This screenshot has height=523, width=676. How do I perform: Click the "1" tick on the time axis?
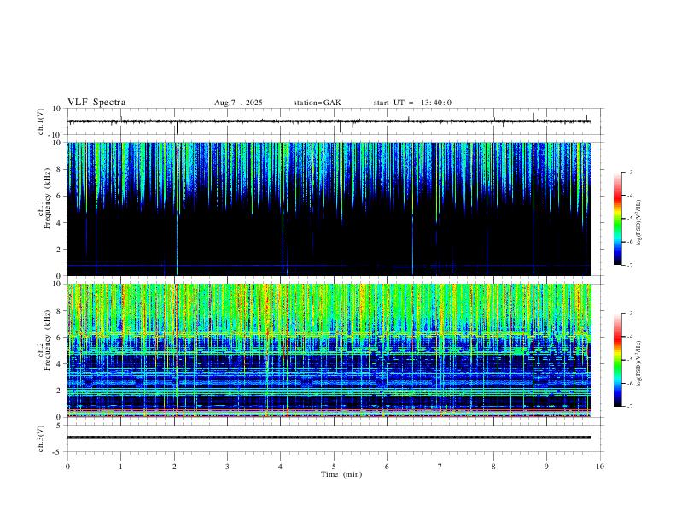[120, 467]
